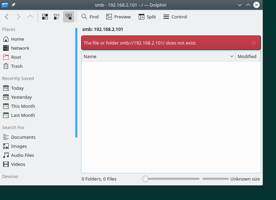Click the zoom slider handle
The height and width of the screenshot is (200, 276).
[145, 179]
